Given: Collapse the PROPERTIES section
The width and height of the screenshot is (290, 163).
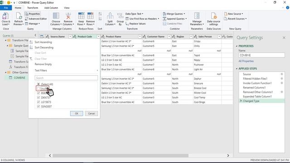Looking at the screenshot, I should (x=237, y=46).
